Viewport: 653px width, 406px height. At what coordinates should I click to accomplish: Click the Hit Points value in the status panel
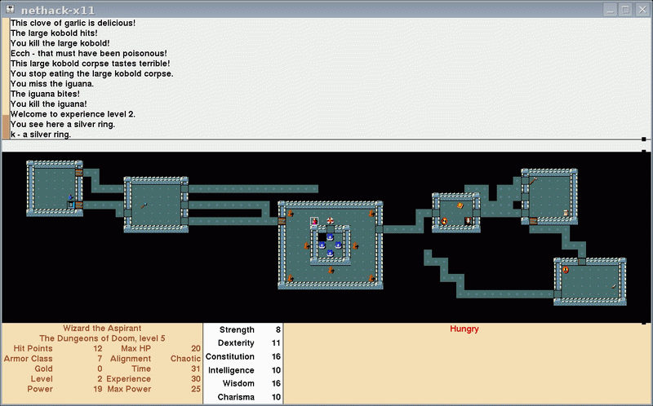(97, 348)
